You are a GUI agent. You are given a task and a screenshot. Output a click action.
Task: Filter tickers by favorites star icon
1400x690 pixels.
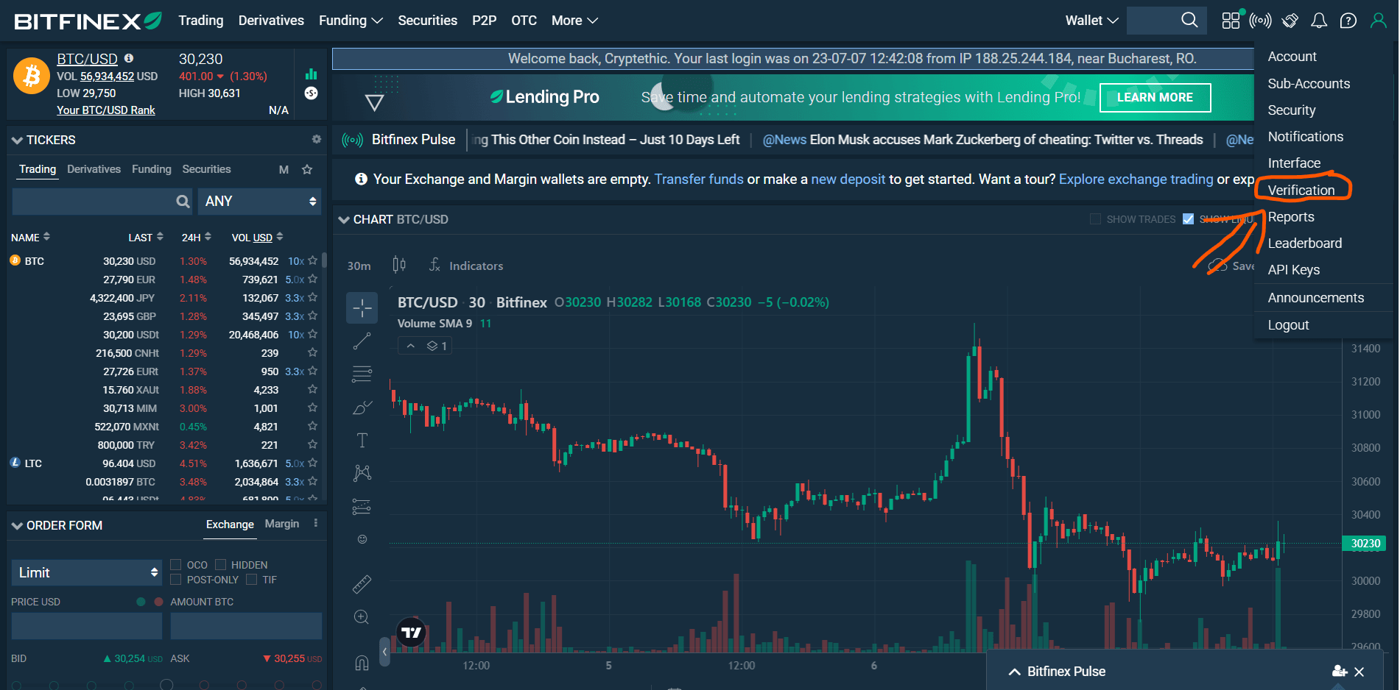point(307,169)
